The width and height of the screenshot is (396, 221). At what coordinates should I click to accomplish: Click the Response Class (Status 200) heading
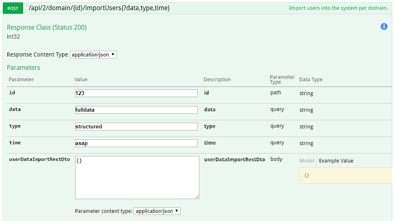click(47, 27)
